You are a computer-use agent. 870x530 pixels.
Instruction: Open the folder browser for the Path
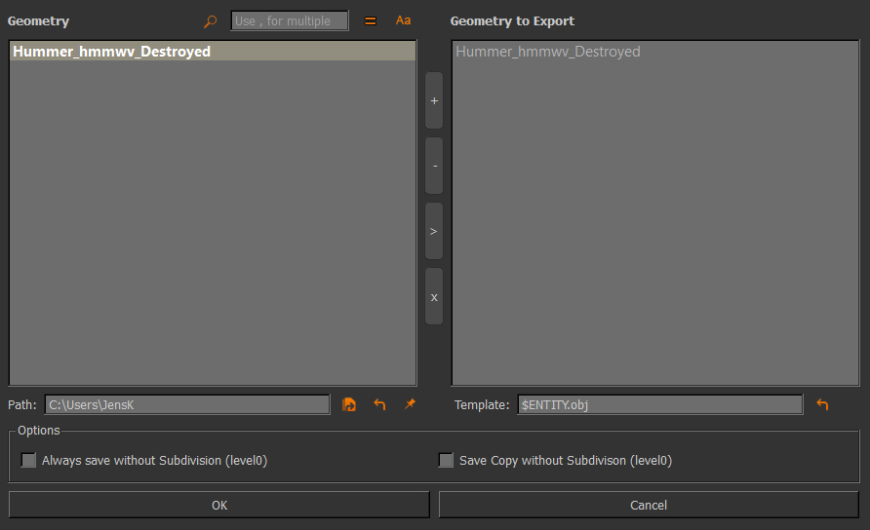(349, 404)
